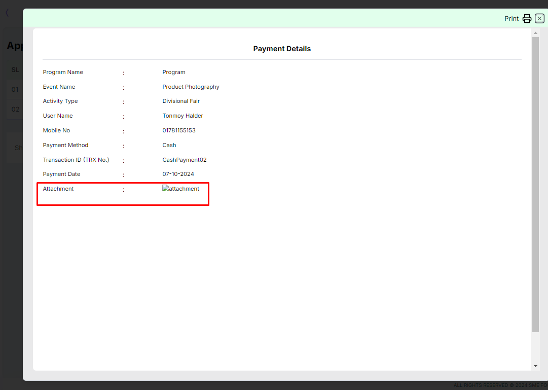
Task: Select payment date '07-10-2024'
Action: point(178,174)
